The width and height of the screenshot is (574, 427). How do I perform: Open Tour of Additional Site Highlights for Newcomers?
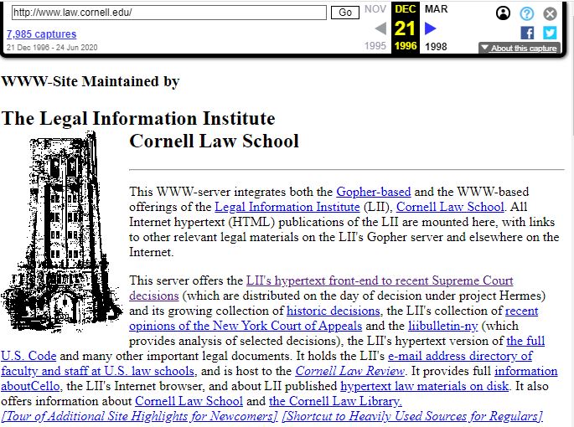(139, 416)
